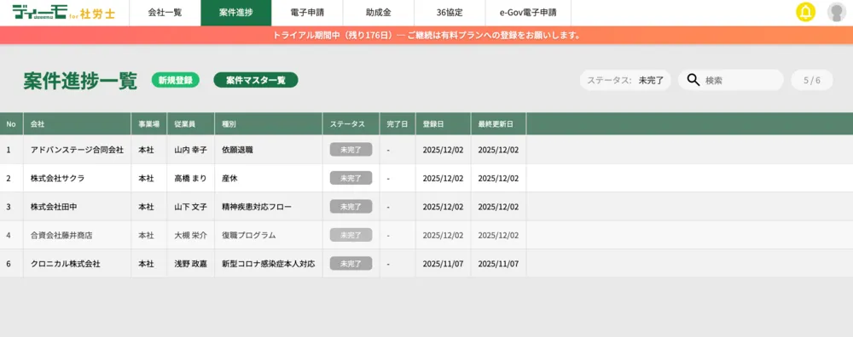
Task: Click case type 新型コロナ感染症本人対応
Action: point(268,264)
